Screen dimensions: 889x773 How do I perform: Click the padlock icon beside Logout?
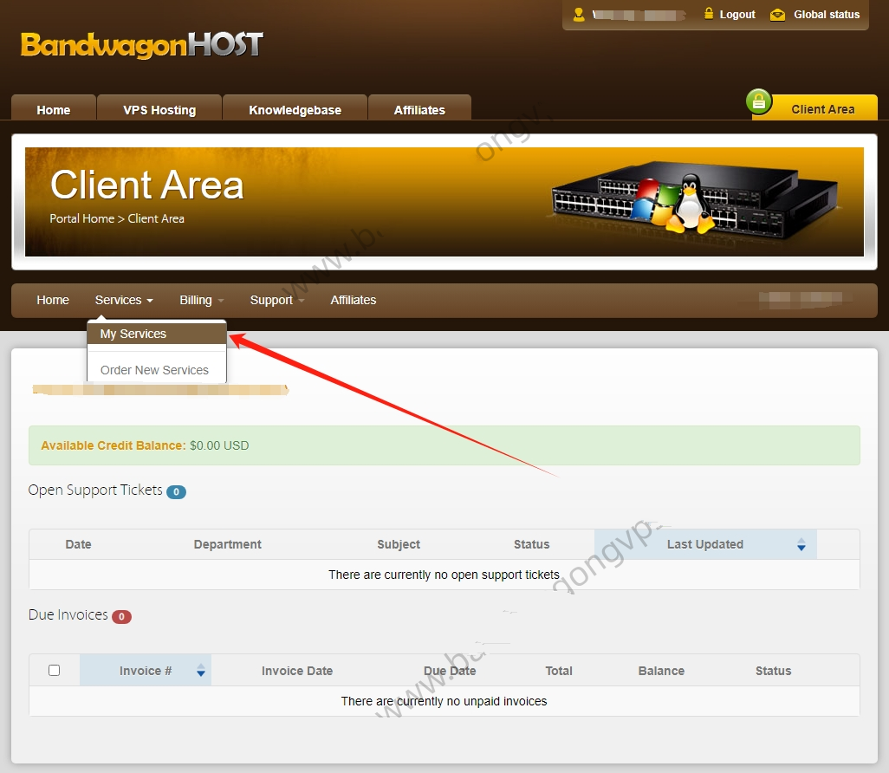[x=709, y=14]
